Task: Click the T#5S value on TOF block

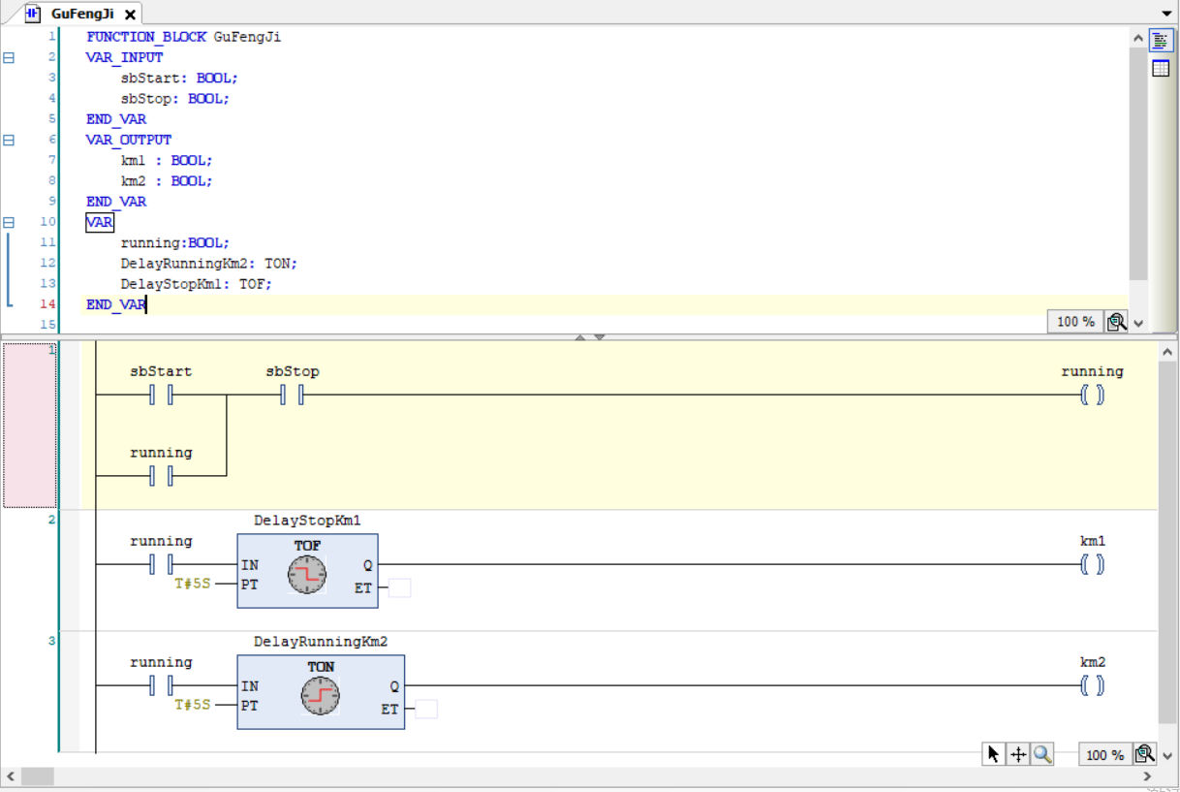Action: [x=192, y=584]
